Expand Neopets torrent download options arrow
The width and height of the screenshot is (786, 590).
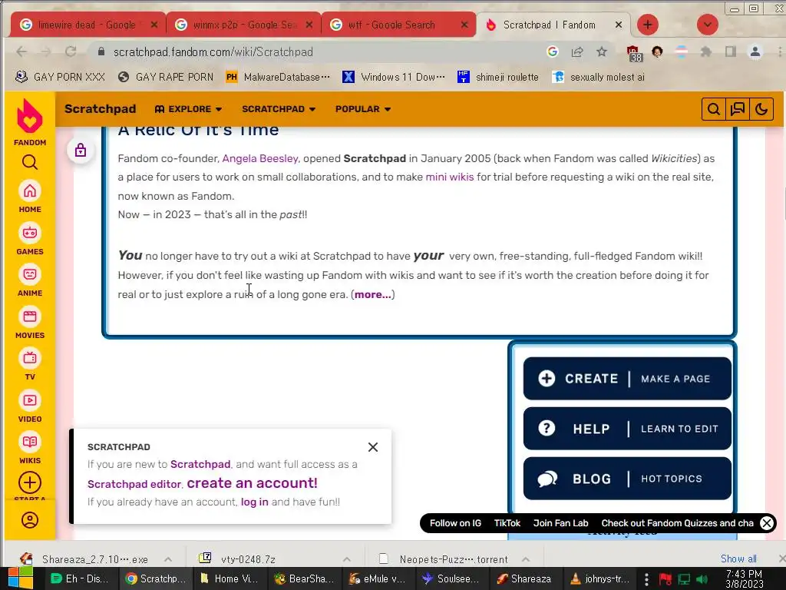[525, 559]
